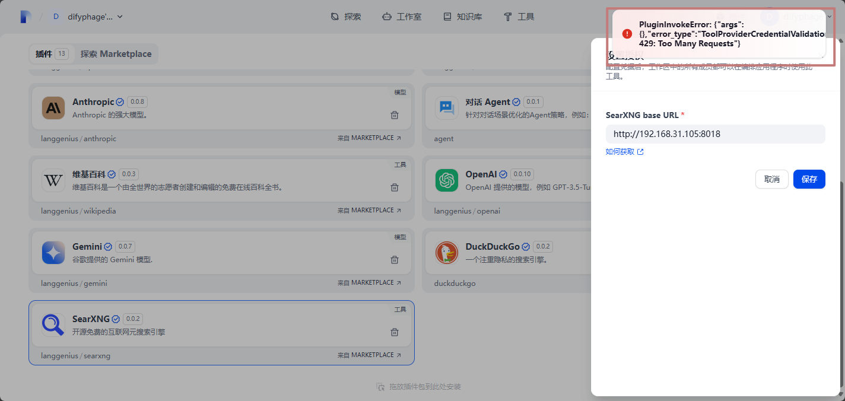The width and height of the screenshot is (845, 401).
Task: Click the 保存 button
Action: click(809, 179)
